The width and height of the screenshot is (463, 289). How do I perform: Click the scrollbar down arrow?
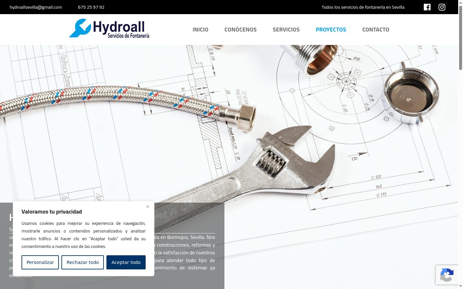460,286
